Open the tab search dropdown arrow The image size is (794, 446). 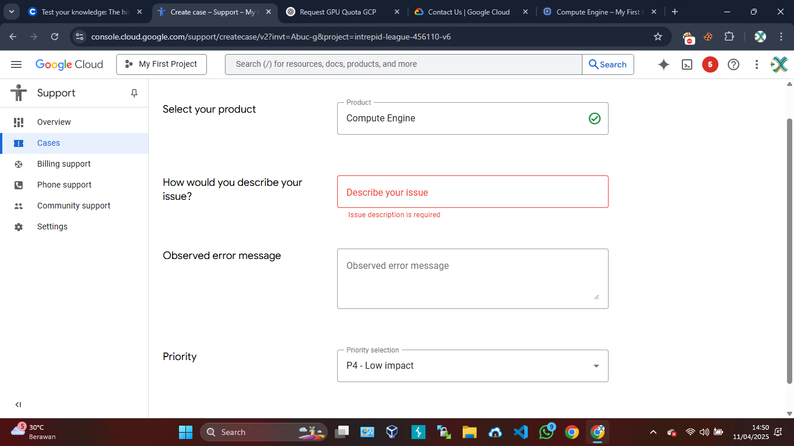(12, 12)
